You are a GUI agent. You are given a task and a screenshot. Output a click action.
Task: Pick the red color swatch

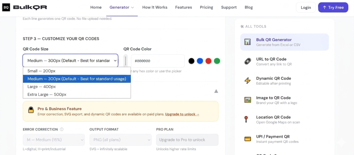tap(208, 61)
